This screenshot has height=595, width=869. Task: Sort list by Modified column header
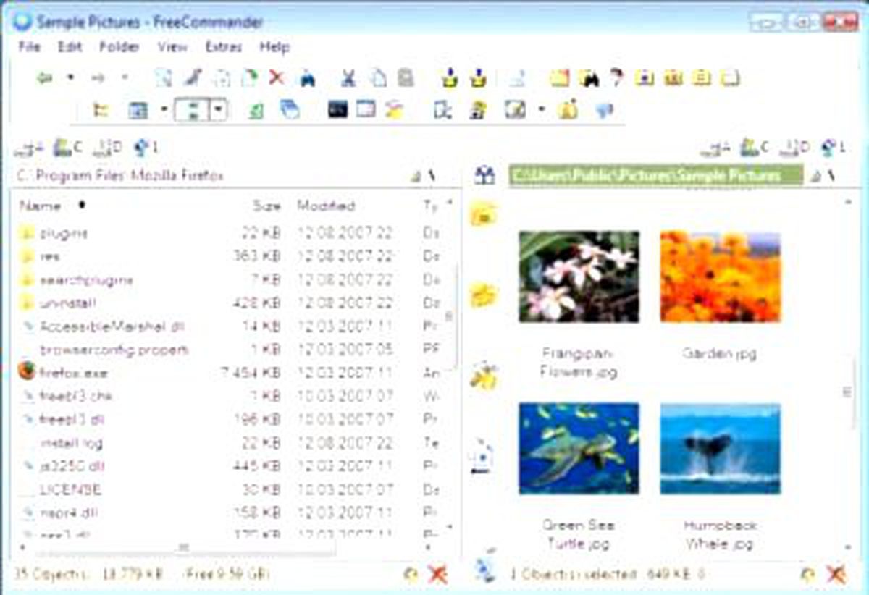pos(326,206)
